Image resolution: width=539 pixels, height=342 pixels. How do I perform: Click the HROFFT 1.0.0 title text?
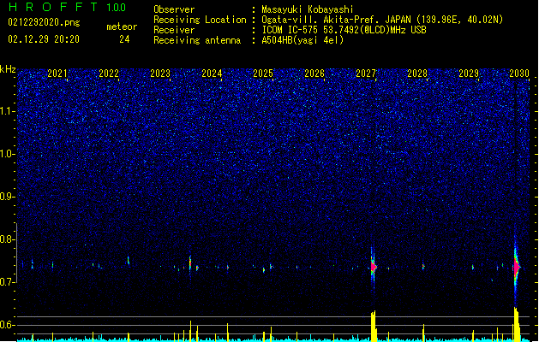pos(68,7)
